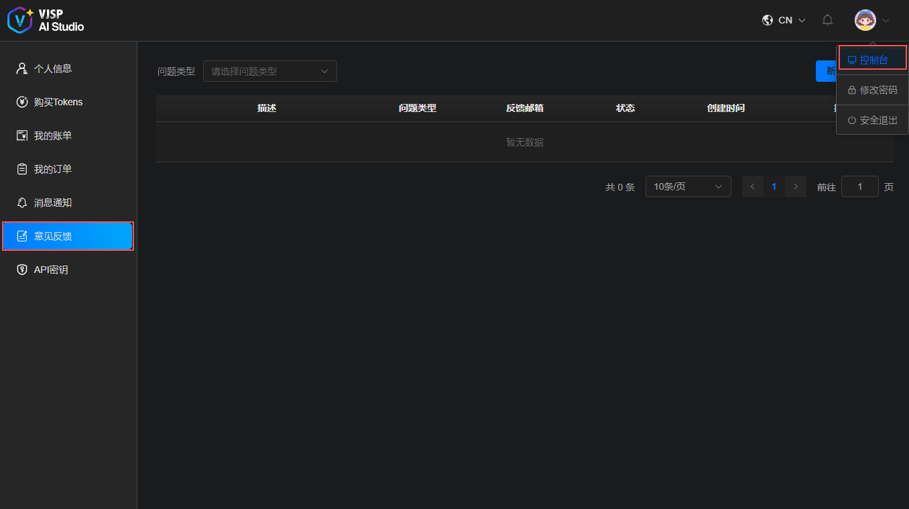Image resolution: width=909 pixels, height=509 pixels.
Task: Open the 10条/页 page size selector
Action: [x=688, y=186]
